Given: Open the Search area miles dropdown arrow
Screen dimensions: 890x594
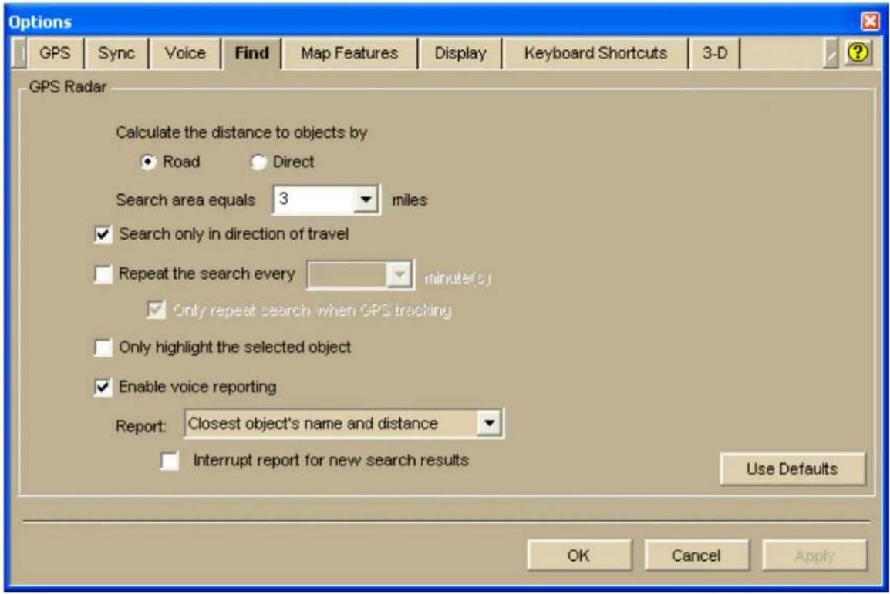Looking at the screenshot, I should [x=366, y=200].
